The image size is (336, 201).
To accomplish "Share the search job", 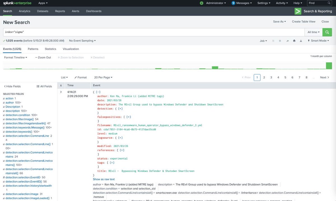I will tap(287, 41).
